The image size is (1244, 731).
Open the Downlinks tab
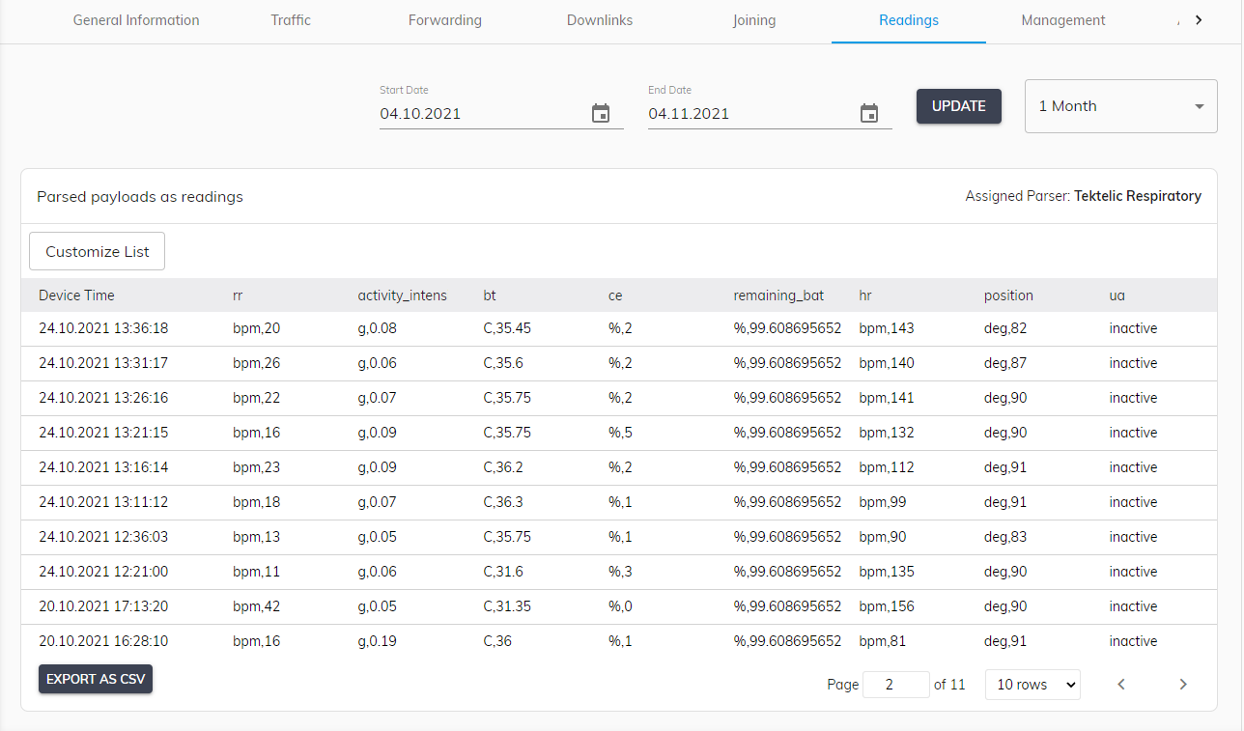tap(600, 20)
